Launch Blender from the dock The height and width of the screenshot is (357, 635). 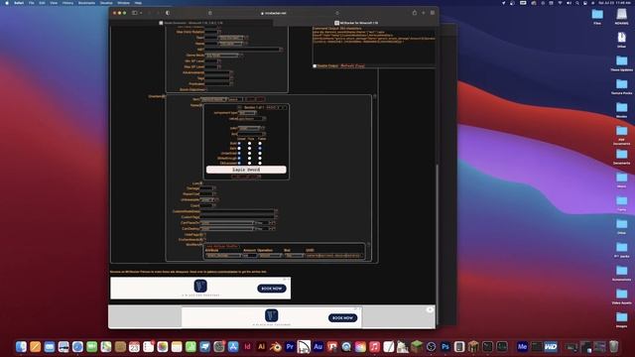[x=276, y=347]
